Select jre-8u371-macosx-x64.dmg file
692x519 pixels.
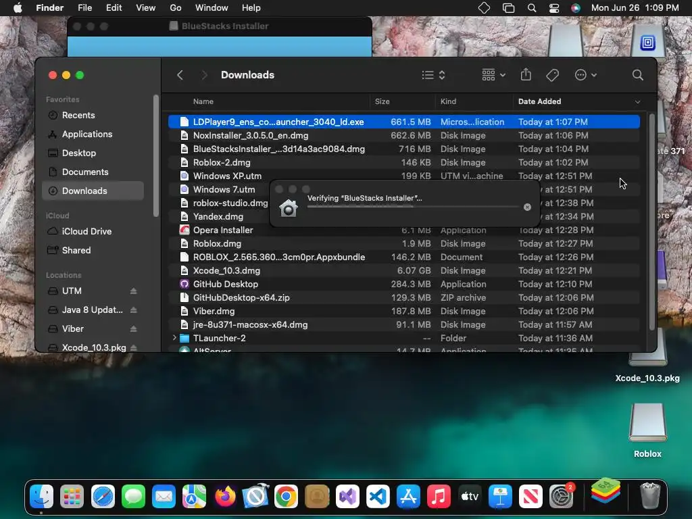point(404,325)
